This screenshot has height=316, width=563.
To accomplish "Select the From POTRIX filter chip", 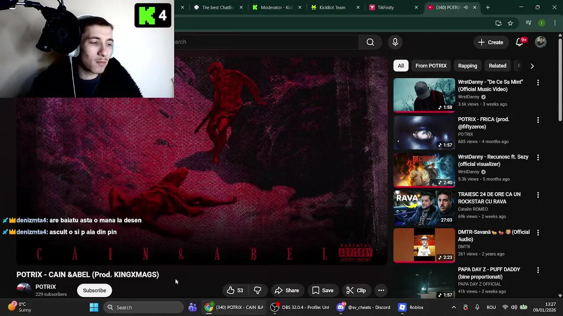I will click(x=431, y=66).
